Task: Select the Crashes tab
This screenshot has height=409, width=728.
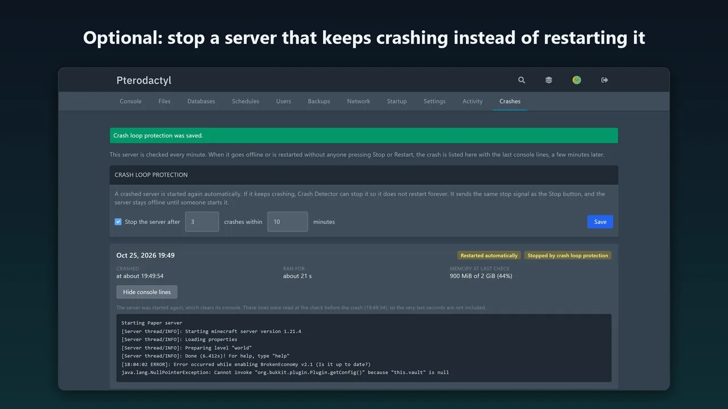Action: [x=510, y=101]
